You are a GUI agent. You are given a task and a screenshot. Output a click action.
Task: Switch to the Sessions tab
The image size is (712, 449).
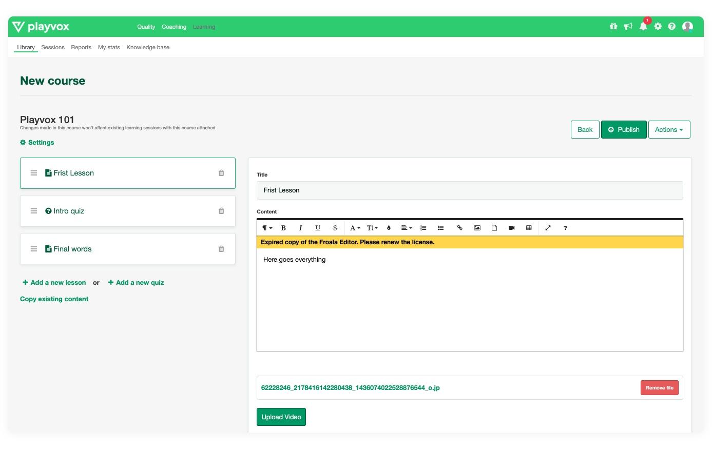click(x=53, y=47)
